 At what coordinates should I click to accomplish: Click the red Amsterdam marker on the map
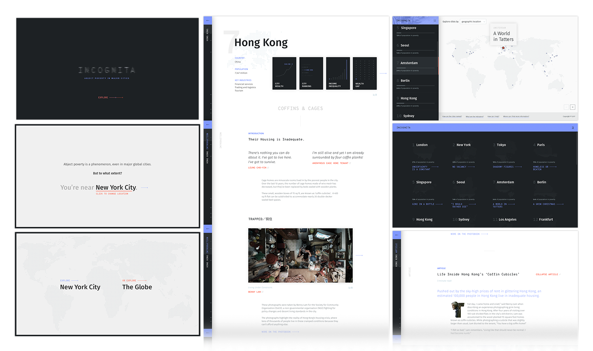click(503, 48)
